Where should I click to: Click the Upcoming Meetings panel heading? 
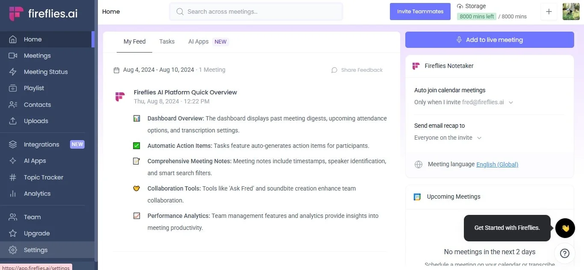(x=454, y=197)
